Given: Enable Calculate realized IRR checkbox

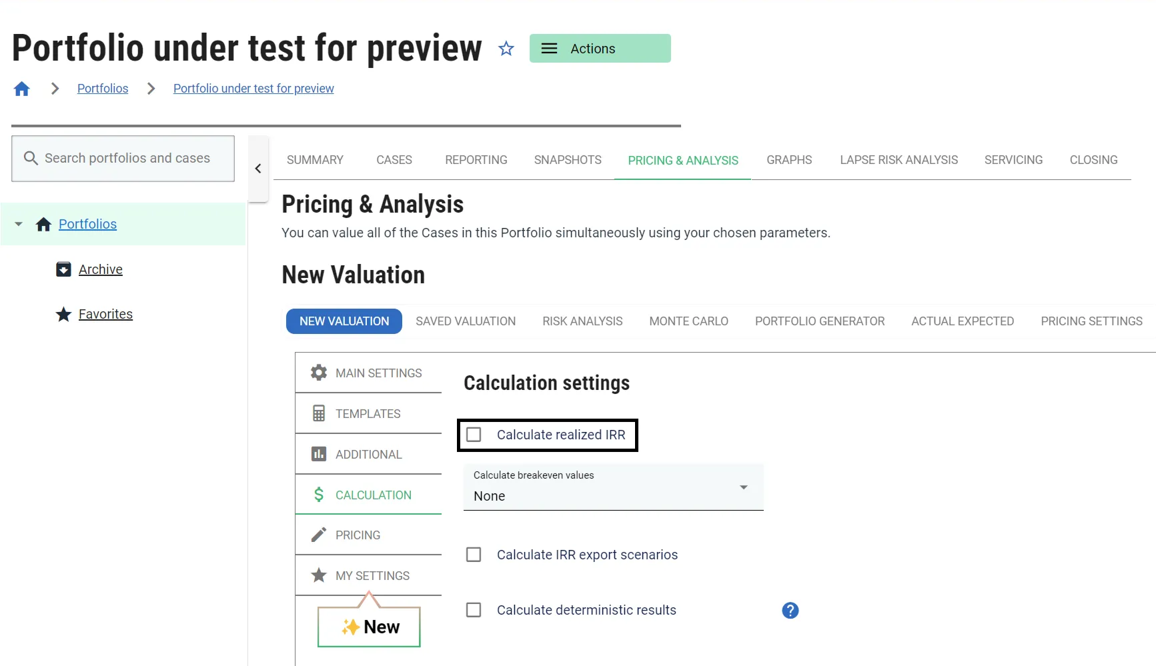Looking at the screenshot, I should (474, 435).
